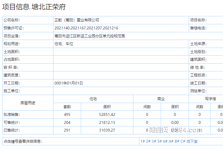Click the 建筑面积 label
The image size is (223, 149).
pos(198,59)
